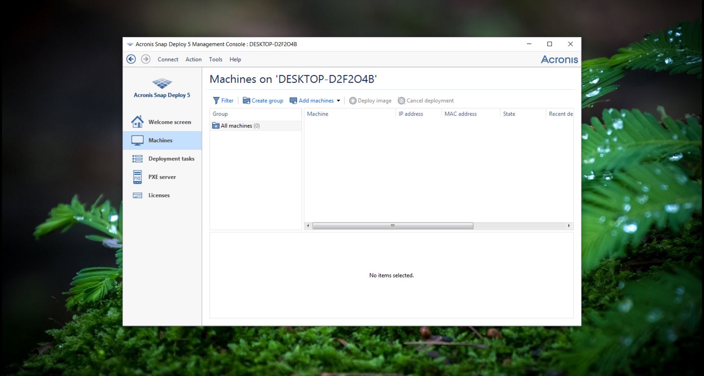Click the All machines folder icon

(216, 125)
